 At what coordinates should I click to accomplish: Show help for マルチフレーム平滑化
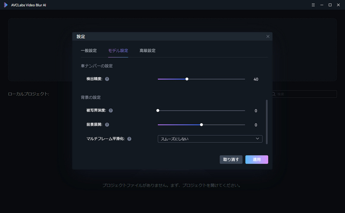pyautogui.click(x=129, y=139)
